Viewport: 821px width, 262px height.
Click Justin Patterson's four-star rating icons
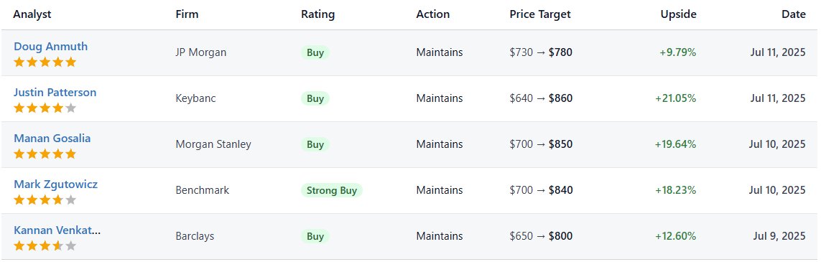(45, 108)
